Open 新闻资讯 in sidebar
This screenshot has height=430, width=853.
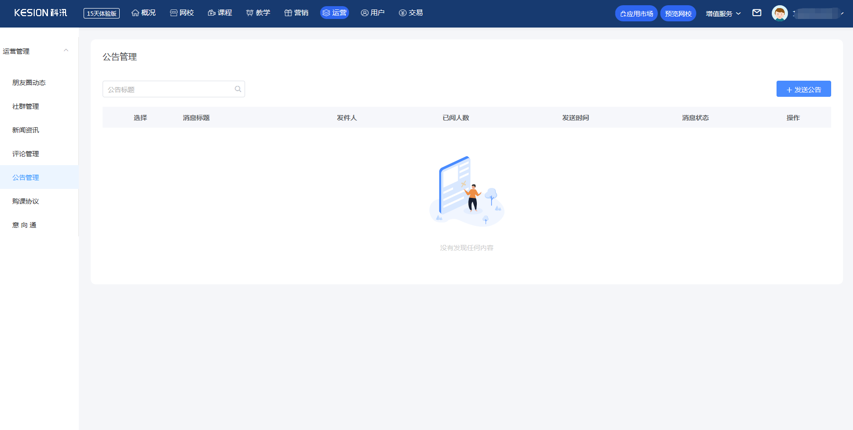point(26,130)
